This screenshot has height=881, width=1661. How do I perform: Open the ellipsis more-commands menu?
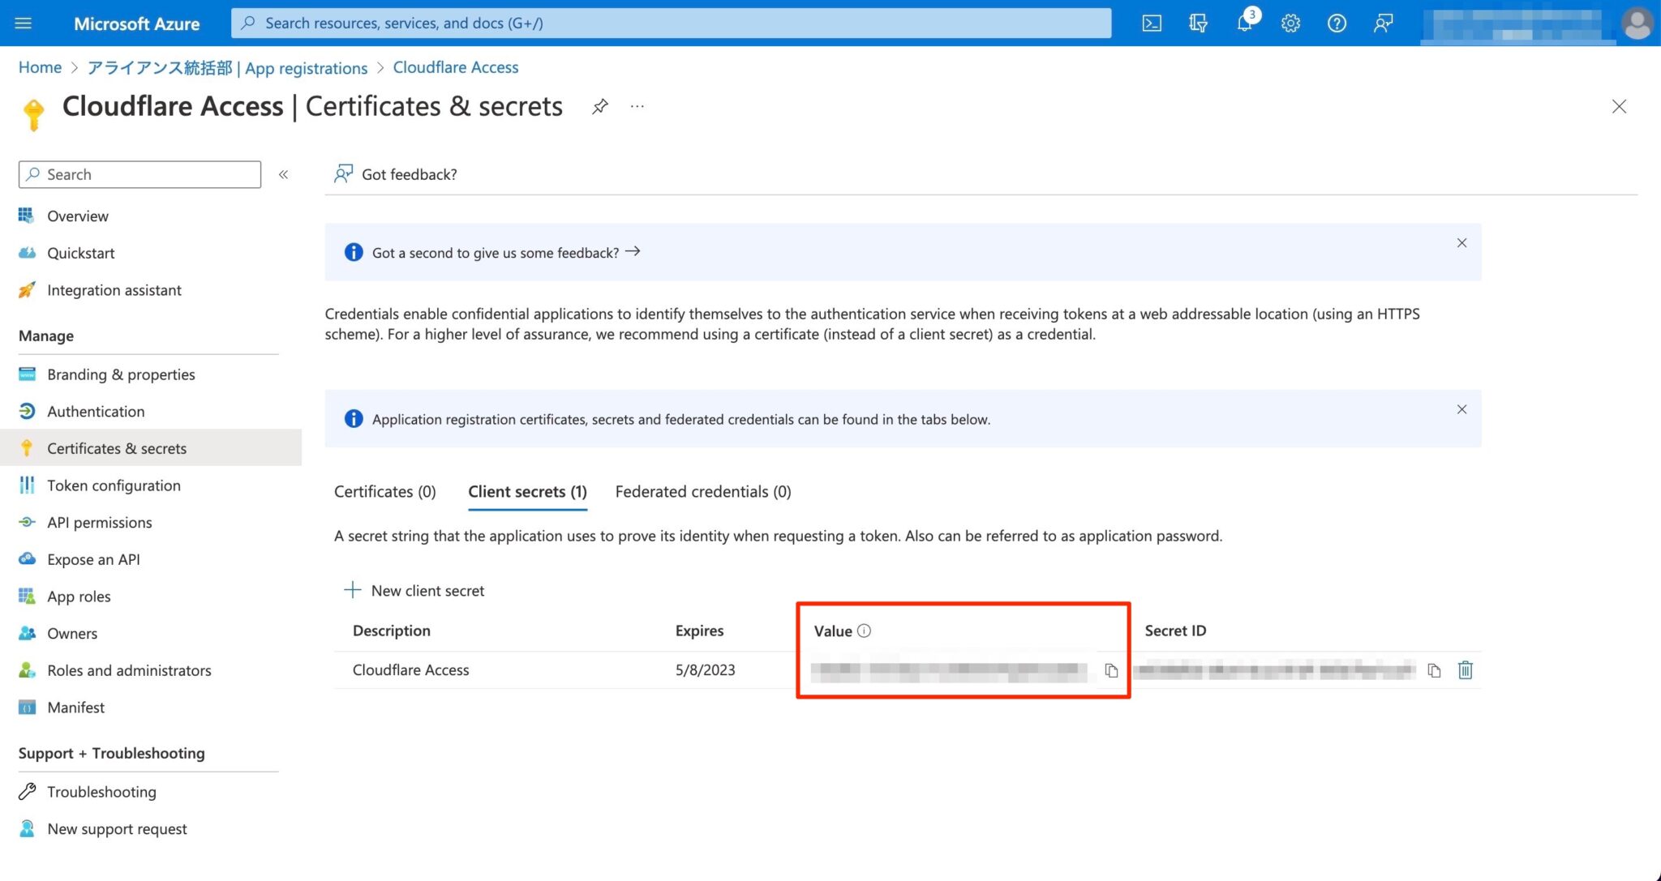pos(637,106)
